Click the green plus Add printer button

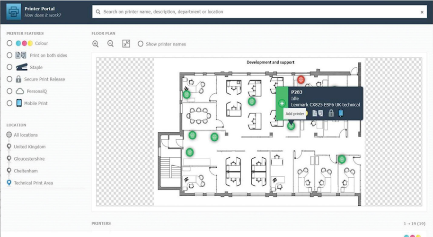(x=282, y=103)
